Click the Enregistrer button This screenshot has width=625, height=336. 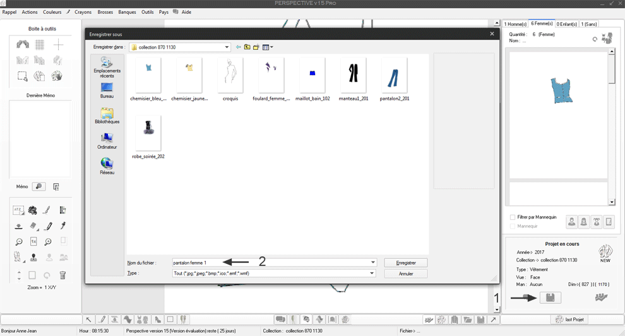405,262
